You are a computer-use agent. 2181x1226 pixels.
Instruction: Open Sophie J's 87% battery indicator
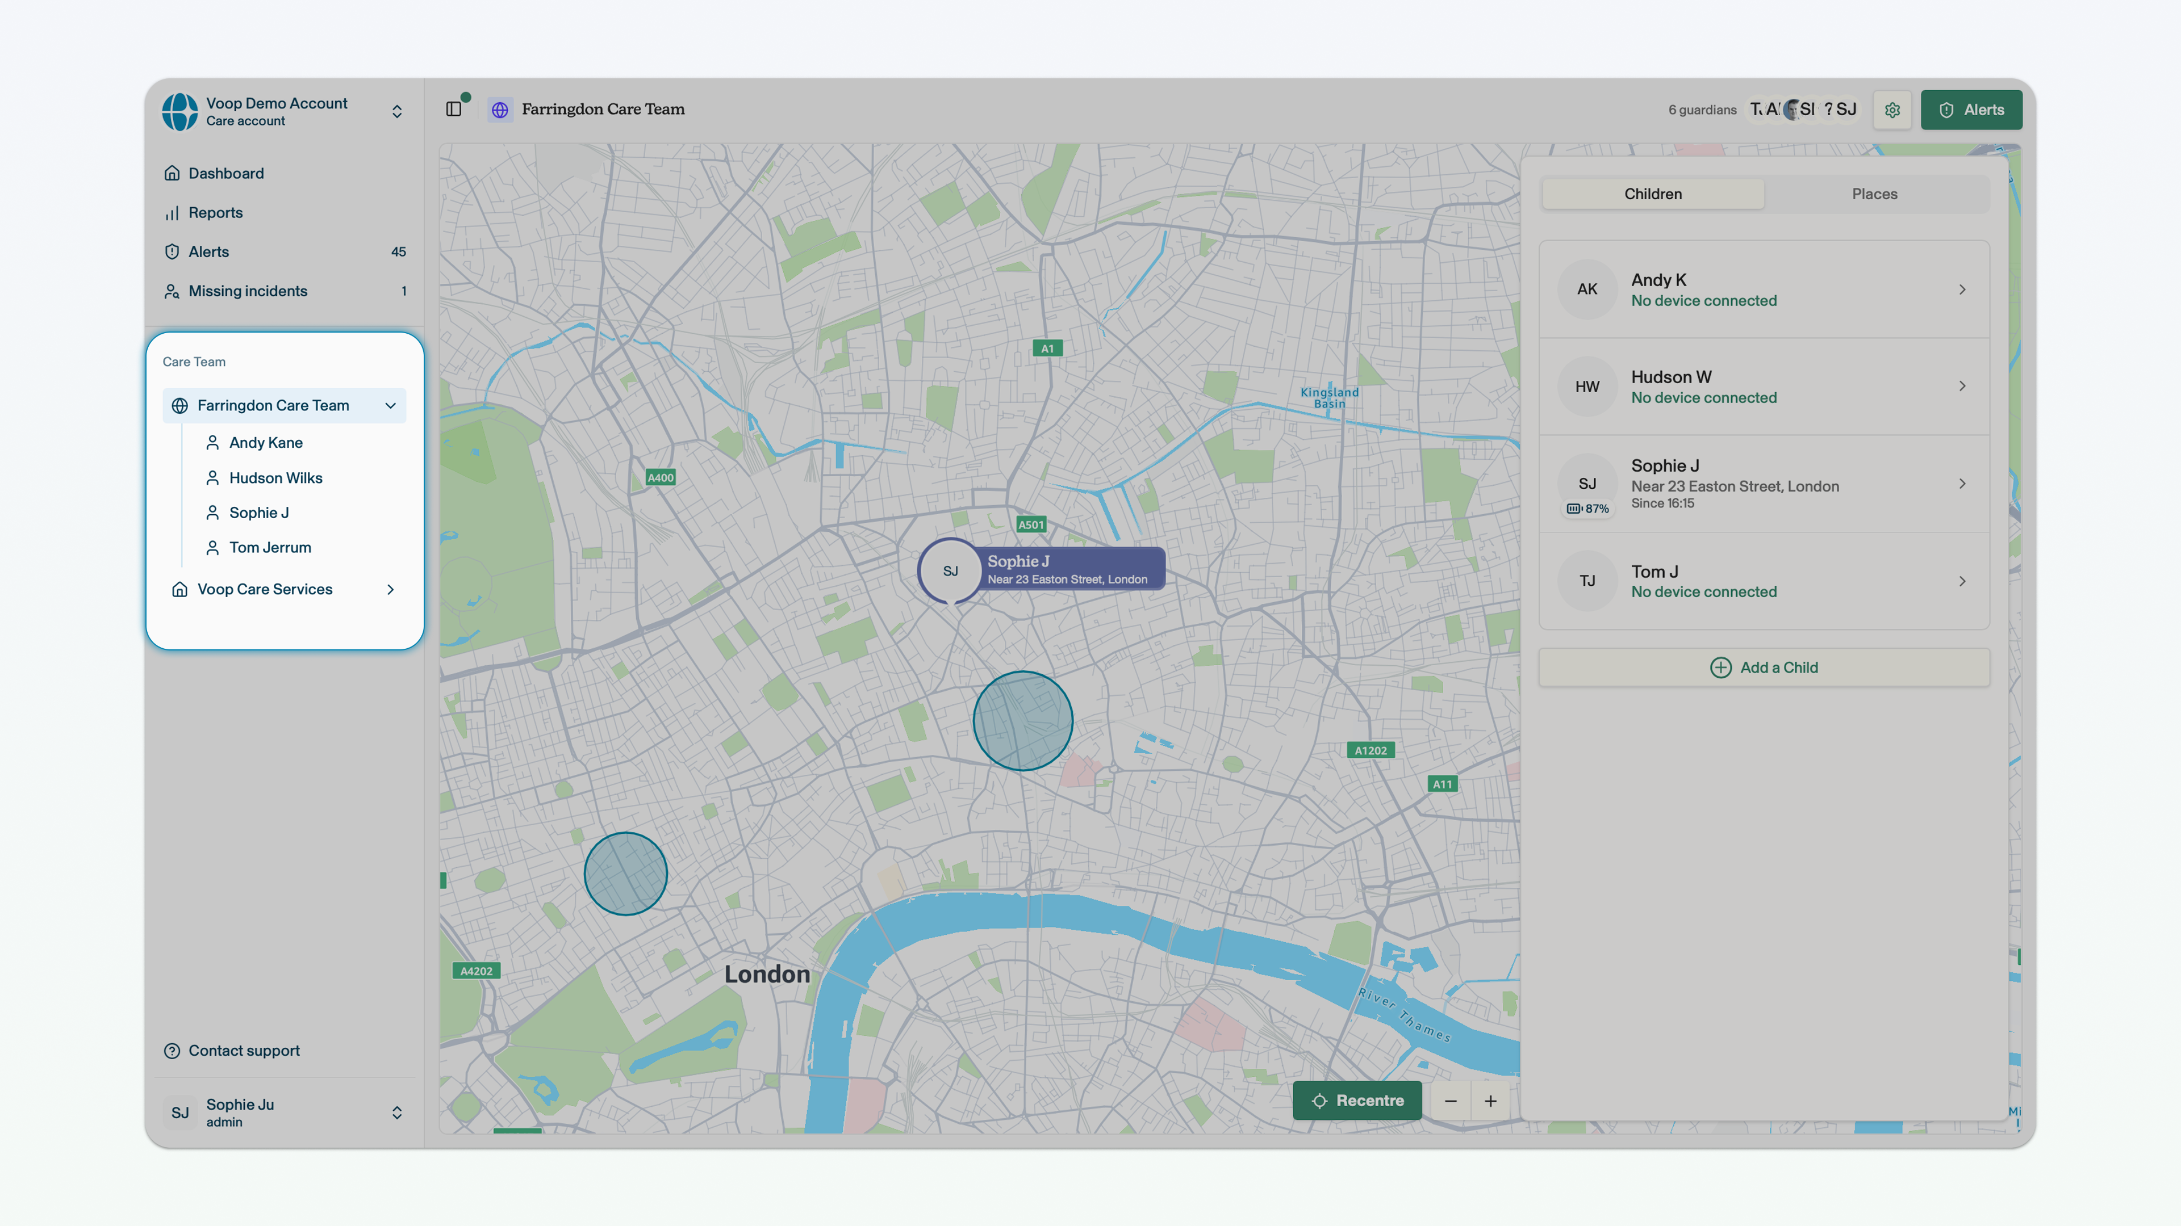[1587, 509]
